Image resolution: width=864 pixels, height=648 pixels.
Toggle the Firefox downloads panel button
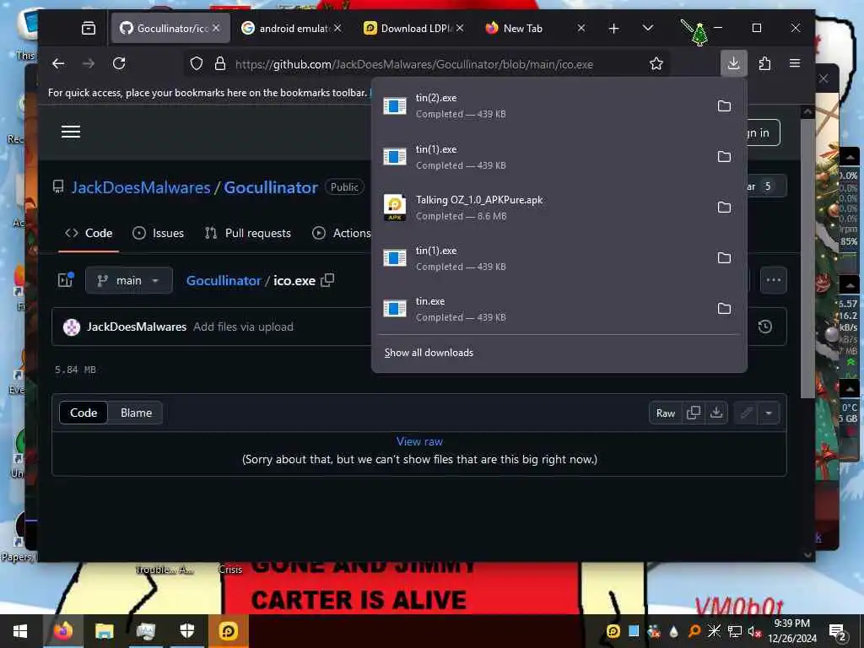point(733,64)
